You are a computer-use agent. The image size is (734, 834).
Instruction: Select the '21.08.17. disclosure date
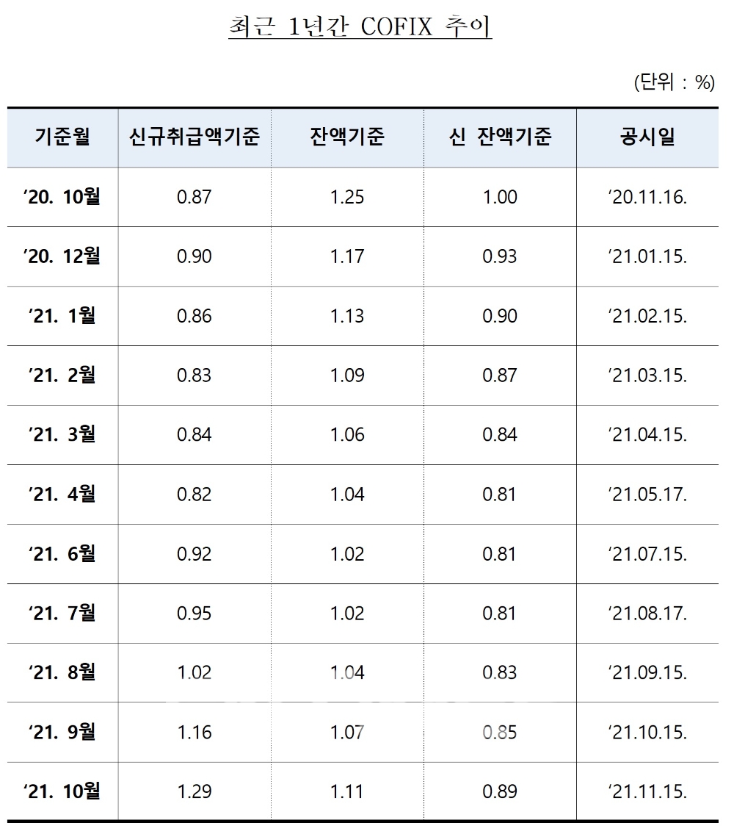coord(647,613)
